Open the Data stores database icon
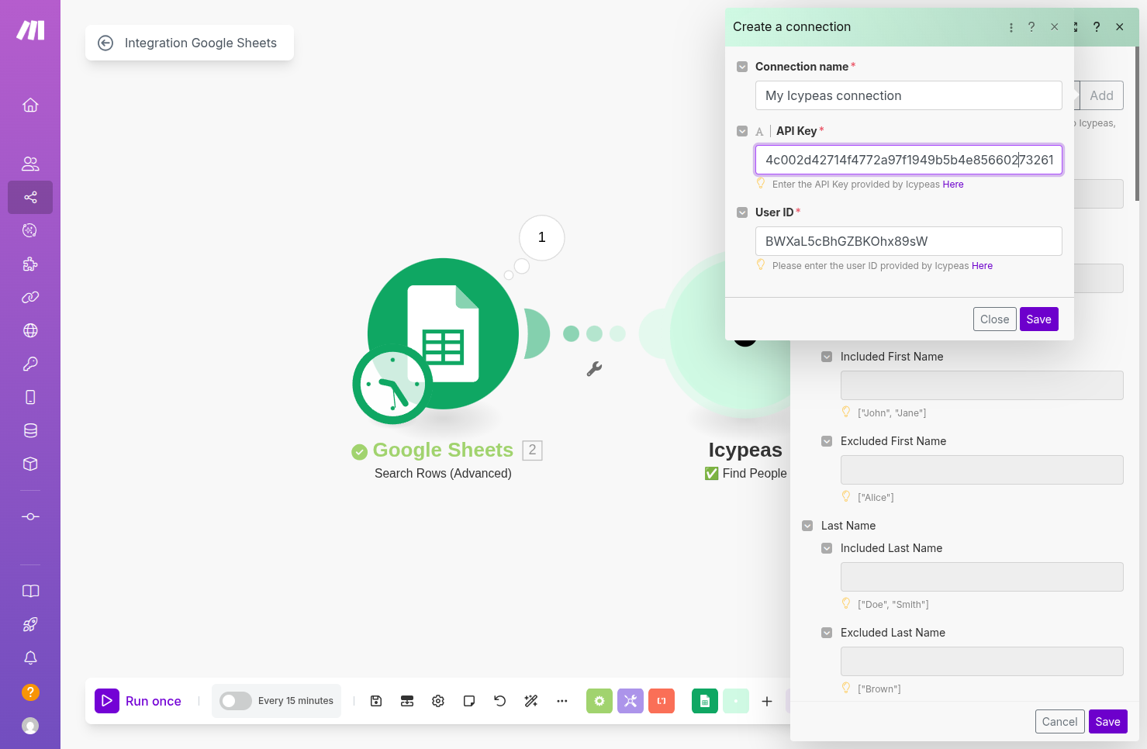Viewport: 1147px width, 749px height. pos(30,430)
